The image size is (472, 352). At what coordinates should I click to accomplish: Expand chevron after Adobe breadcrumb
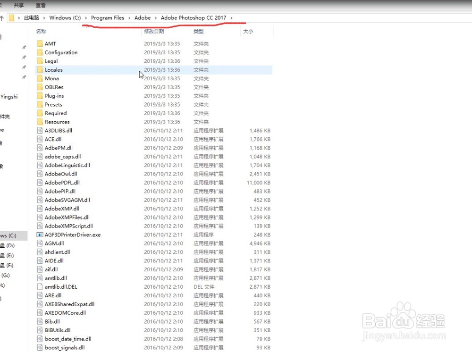pos(156,18)
